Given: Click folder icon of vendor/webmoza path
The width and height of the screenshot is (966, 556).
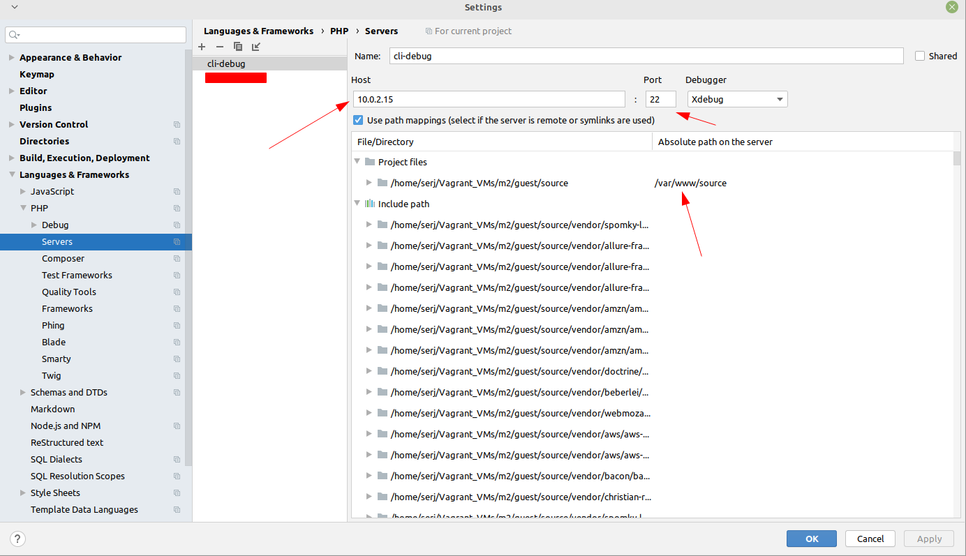Looking at the screenshot, I should 382,413.
